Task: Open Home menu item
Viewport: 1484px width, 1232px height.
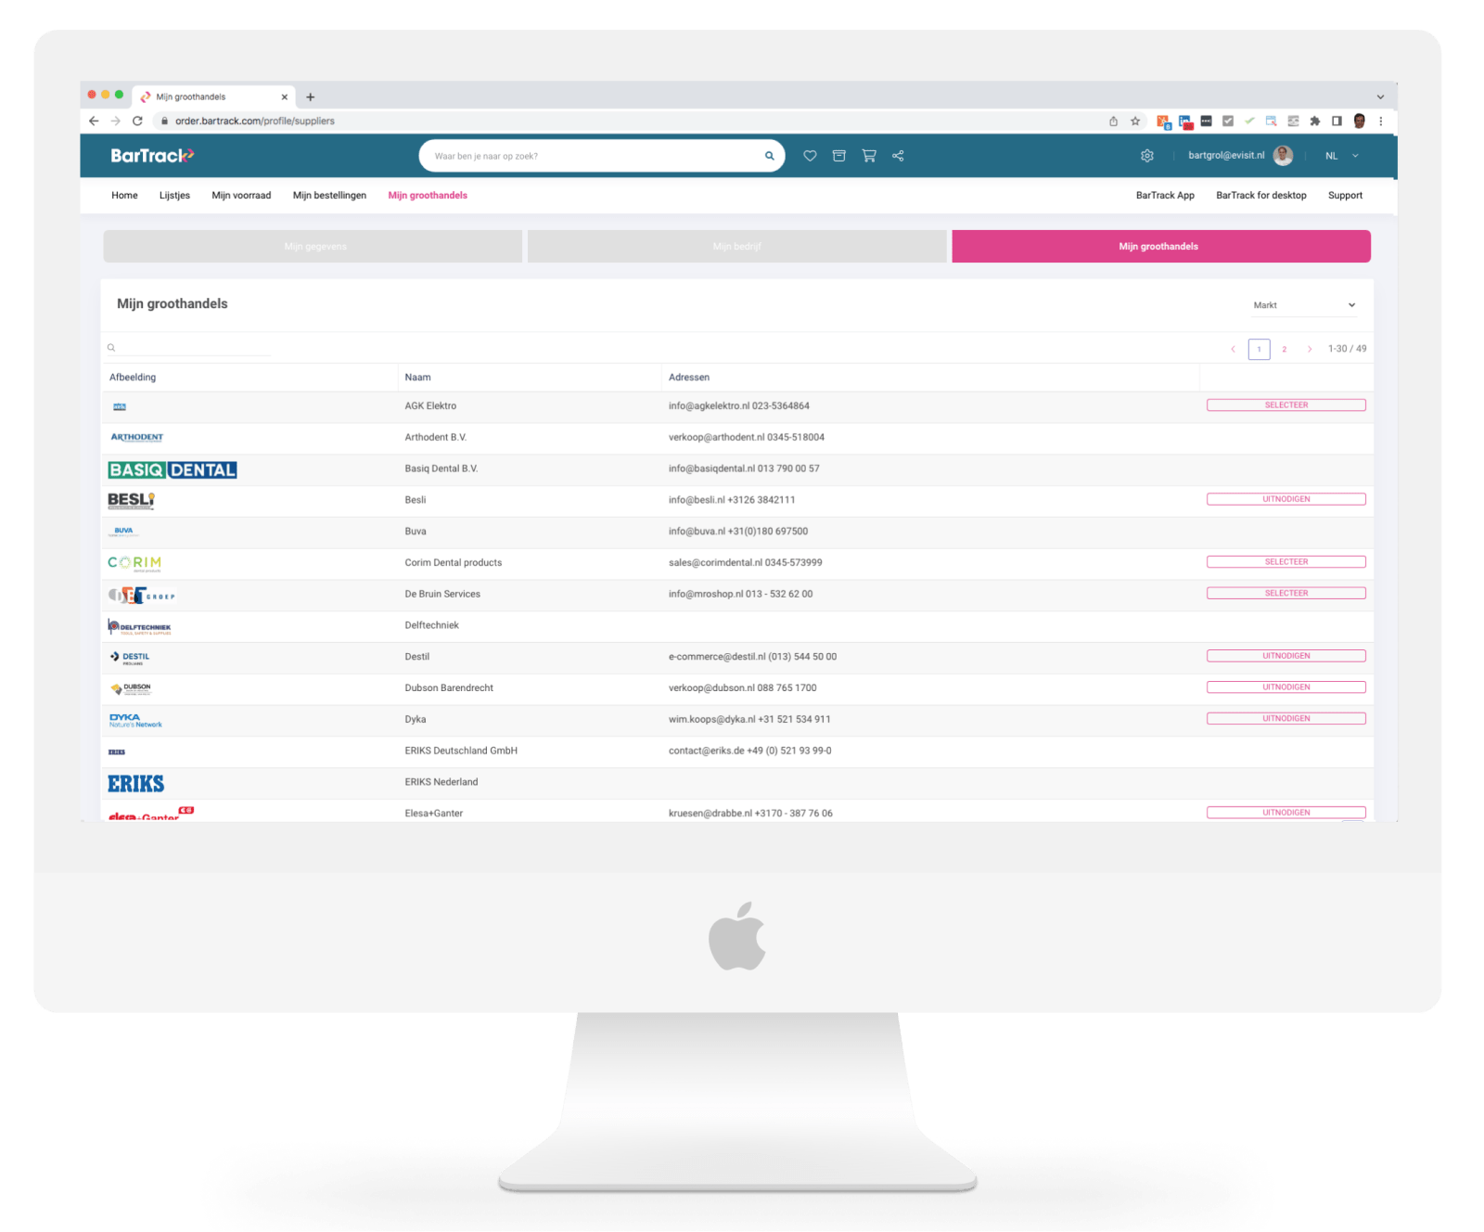Action: [124, 196]
